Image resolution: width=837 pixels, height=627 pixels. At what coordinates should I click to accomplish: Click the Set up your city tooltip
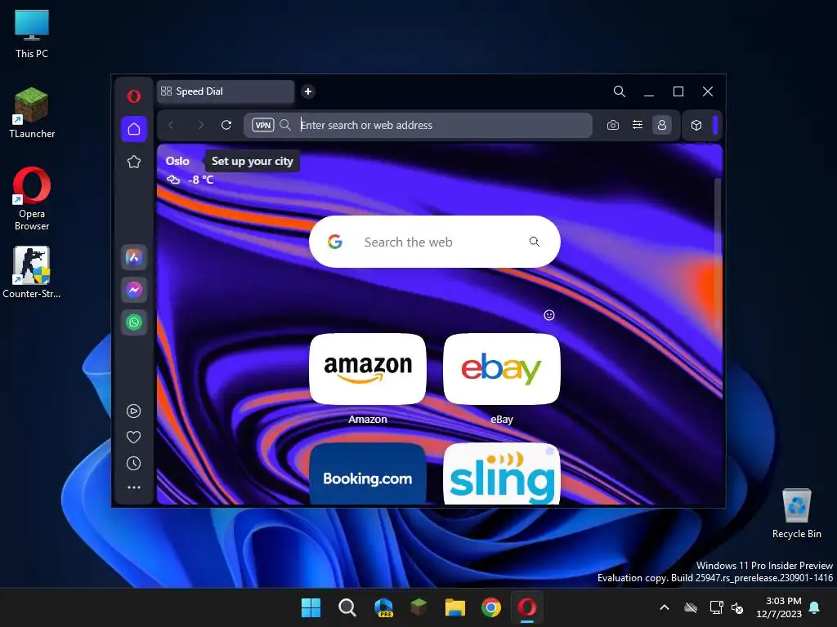[252, 161]
